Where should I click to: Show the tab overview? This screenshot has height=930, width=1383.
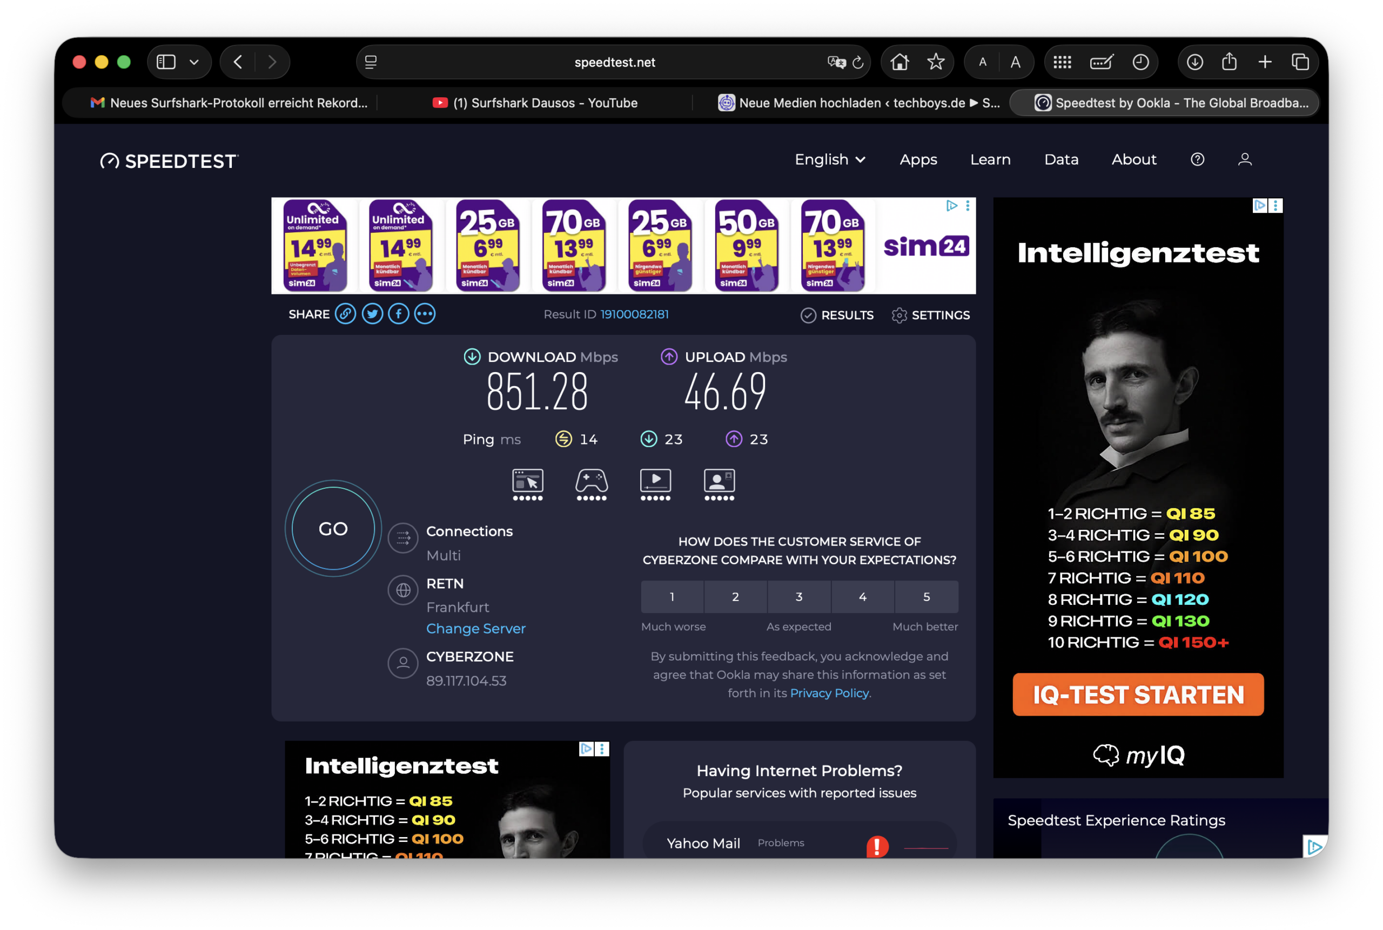point(1300,62)
